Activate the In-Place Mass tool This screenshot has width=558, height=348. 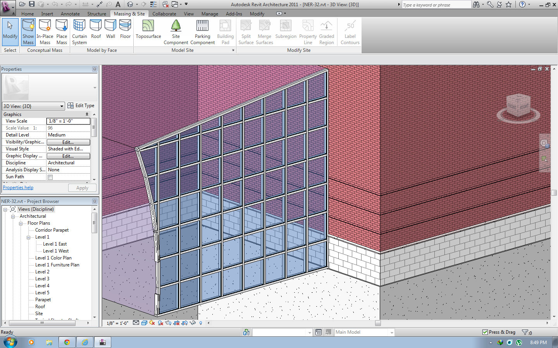(45, 31)
